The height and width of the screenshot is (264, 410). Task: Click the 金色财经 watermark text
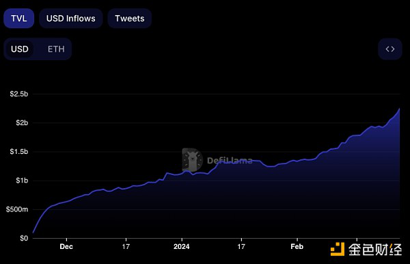(x=375, y=250)
